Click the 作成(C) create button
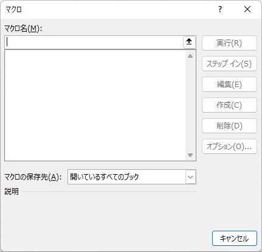Viewport: 262px width, 252px height. pyautogui.click(x=229, y=105)
